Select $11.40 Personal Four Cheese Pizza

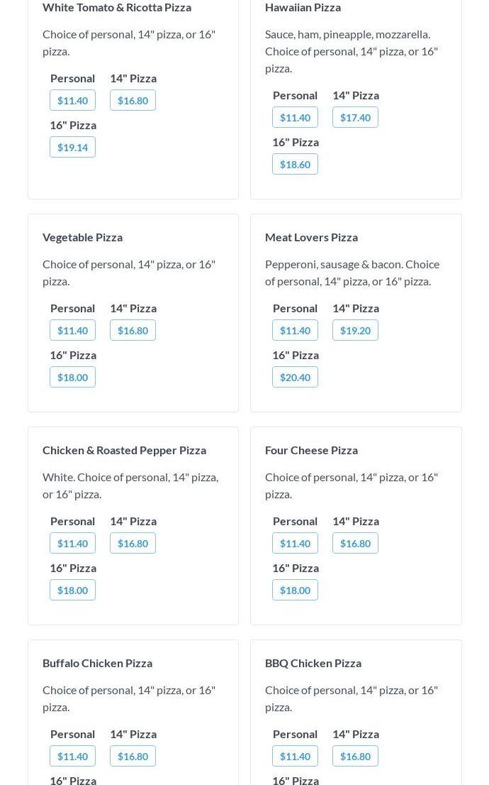pos(295,543)
